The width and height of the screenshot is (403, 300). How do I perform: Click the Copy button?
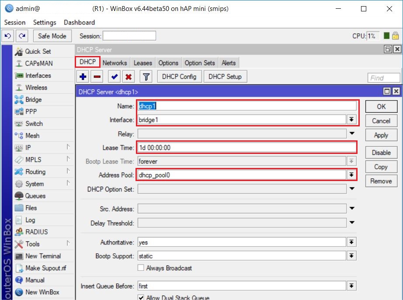click(x=382, y=167)
